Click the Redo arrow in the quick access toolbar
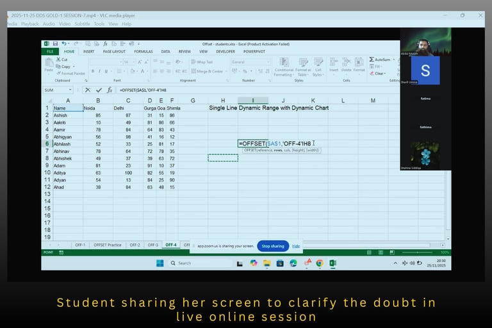Screen dimensions: 492x328 [x=76, y=44]
